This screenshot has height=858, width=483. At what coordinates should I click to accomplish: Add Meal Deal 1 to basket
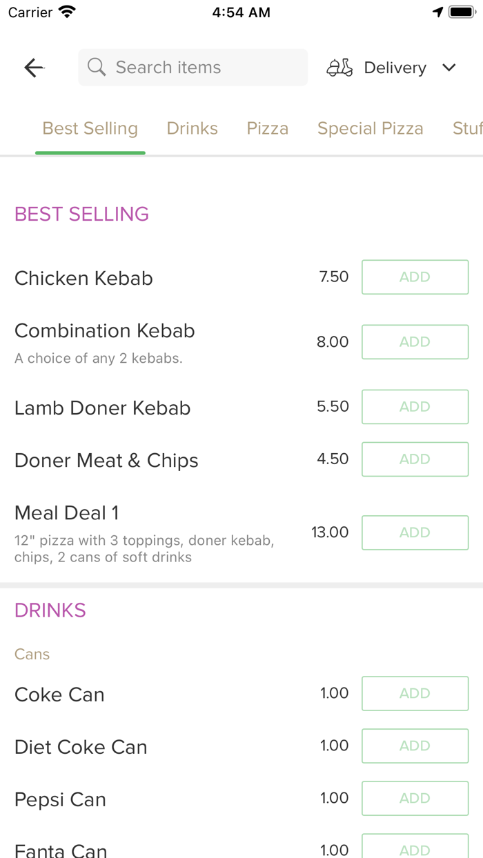pyautogui.click(x=415, y=532)
